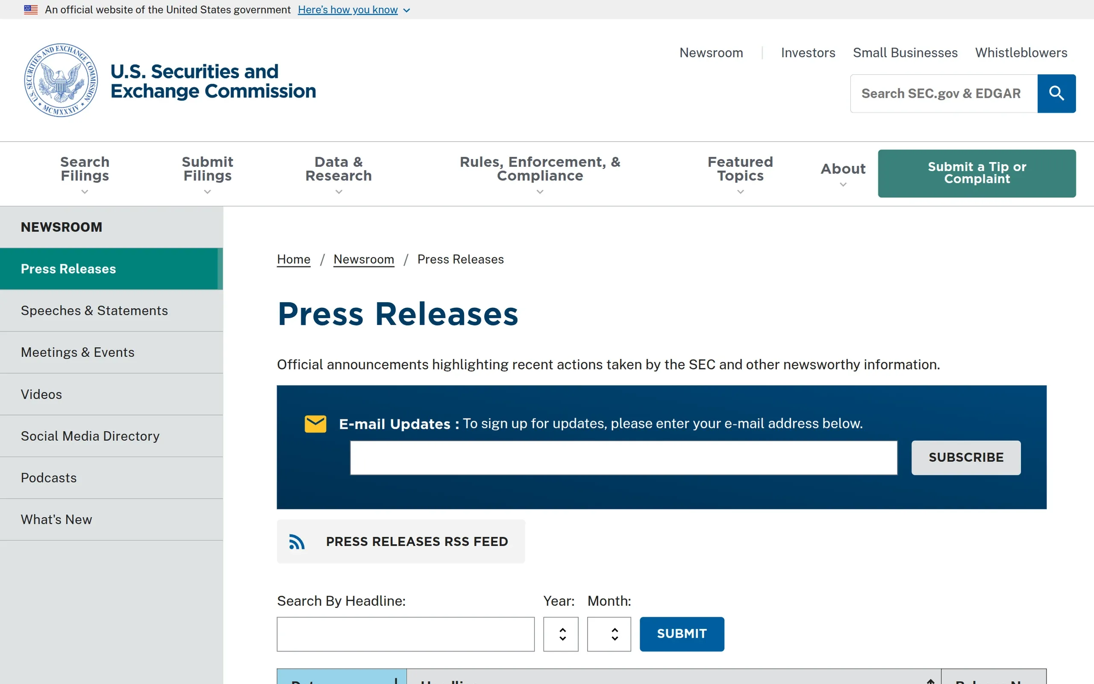Go to the Investors link
Viewport: 1094px width, 684px height.
pos(808,53)
